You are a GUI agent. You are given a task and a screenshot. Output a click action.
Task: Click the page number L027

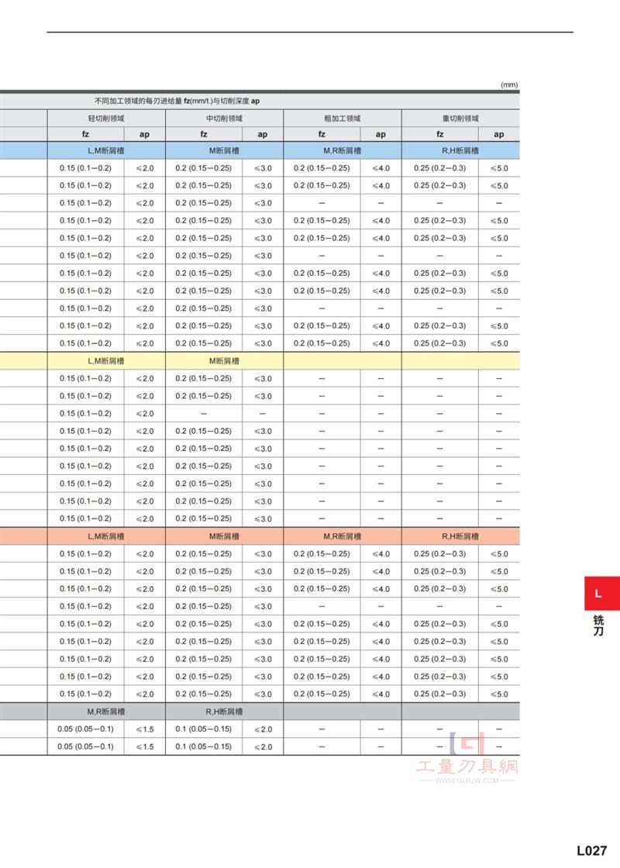pyautogui.click(x=592, y=851)
